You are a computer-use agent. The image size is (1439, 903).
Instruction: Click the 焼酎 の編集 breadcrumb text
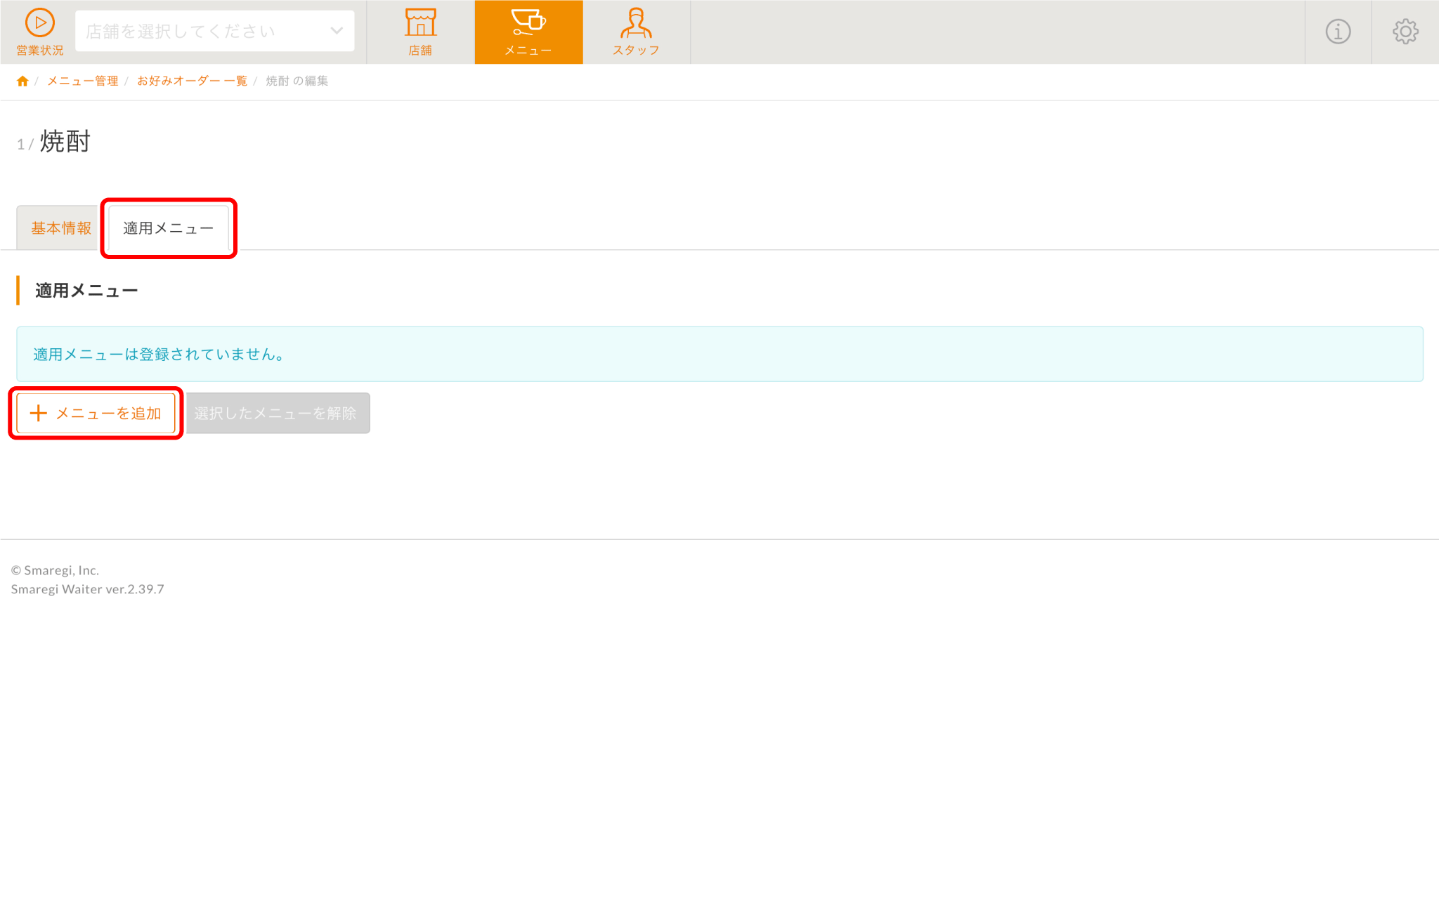[297, 81]
